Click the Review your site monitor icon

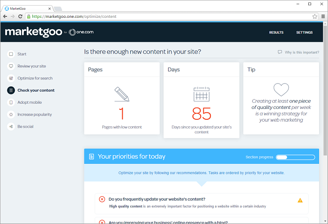pyautogui.click(x=11, y=66)
